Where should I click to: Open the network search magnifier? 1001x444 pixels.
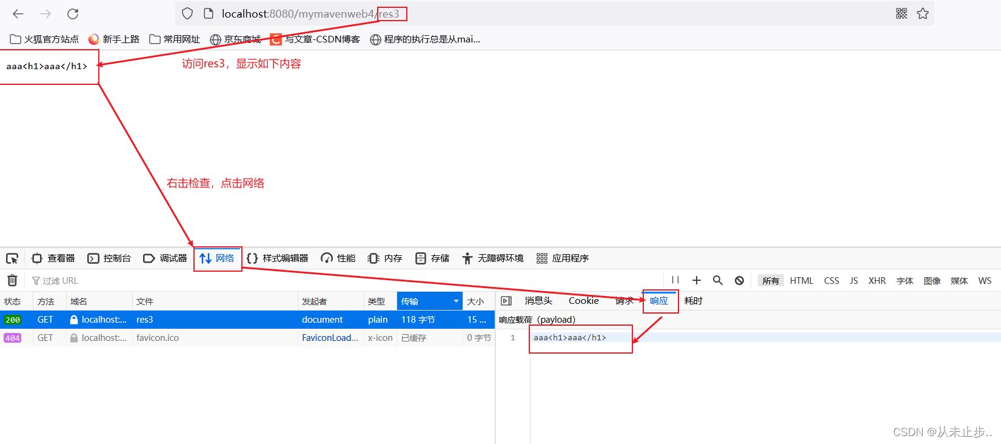click(x=718, y=280)
